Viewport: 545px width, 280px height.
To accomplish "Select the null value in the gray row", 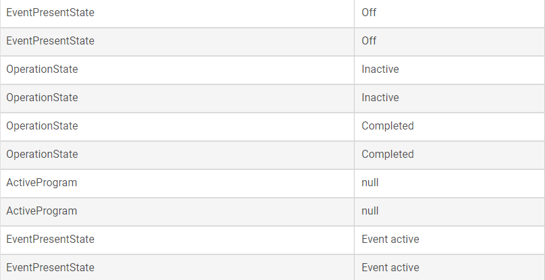I will click(x=370, y=211).
